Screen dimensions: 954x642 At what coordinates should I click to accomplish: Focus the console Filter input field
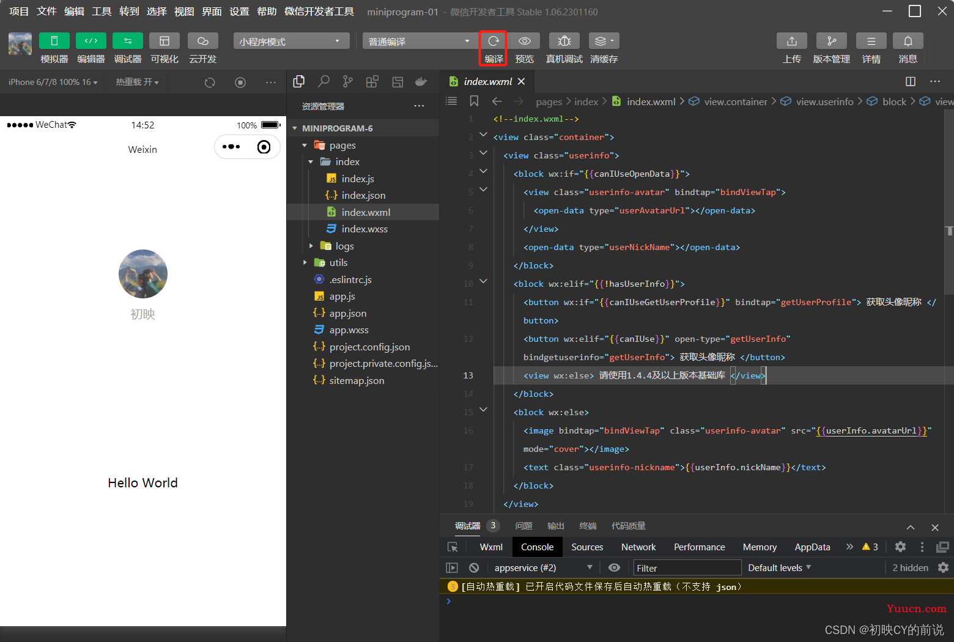pyautogui.click(x=687, y=568)
